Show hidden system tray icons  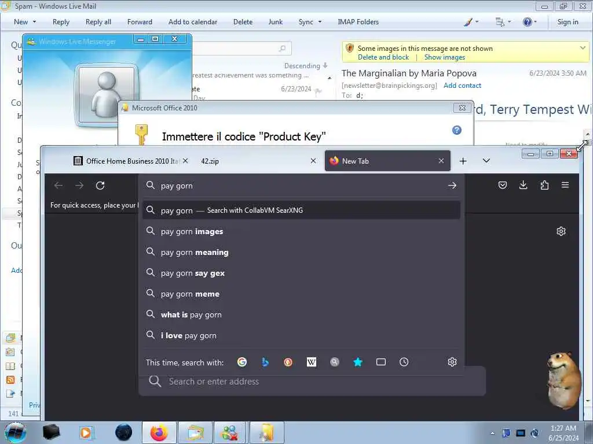tap(492, 433)
